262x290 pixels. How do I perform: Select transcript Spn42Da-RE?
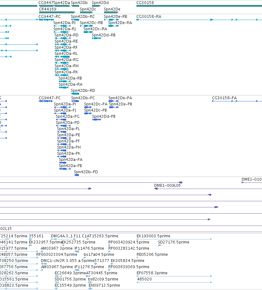tap(66, 41)
